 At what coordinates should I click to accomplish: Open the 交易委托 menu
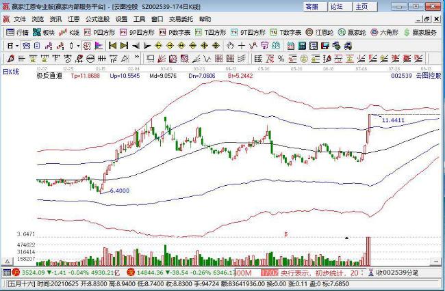181,19
